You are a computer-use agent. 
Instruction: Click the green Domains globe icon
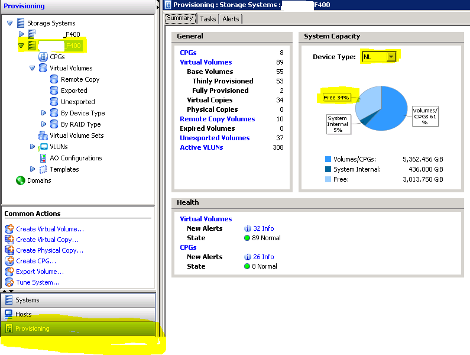(x=21, y=180)
